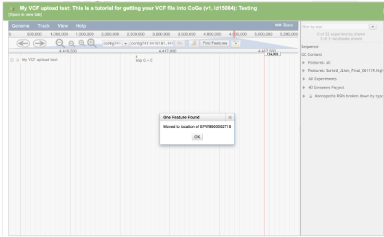Click the small zoom out magnifier

click(71, 44)
